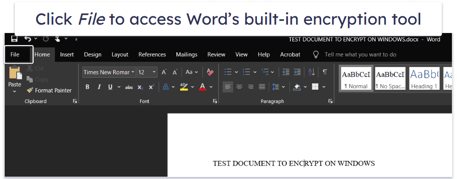Open the File tab
The height and width of the screenshot is (179, 457).
[15, 54]
